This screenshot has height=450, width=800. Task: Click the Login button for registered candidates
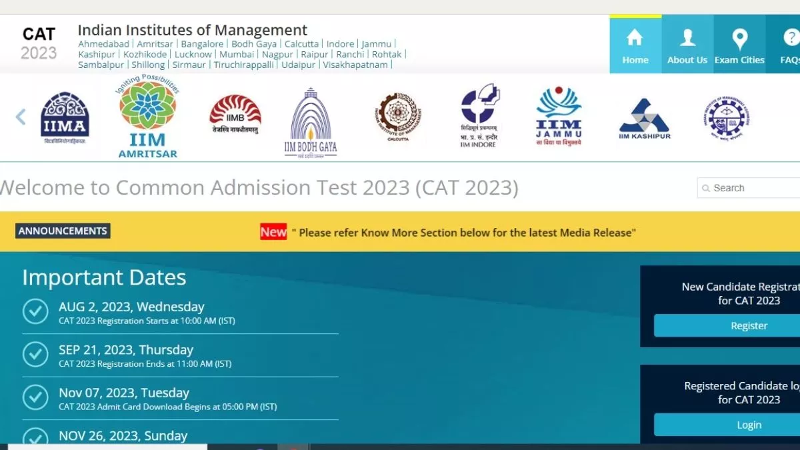(x=727, y=425)
